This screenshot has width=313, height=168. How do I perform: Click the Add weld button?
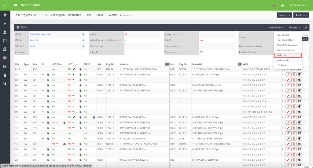click(x=301, y=15)
